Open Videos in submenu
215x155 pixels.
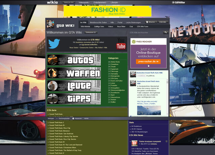(x=111, y=27)
